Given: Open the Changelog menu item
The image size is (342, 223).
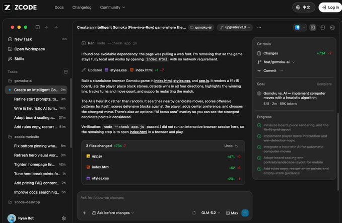Looking at the screenshot, I should 82,8.
